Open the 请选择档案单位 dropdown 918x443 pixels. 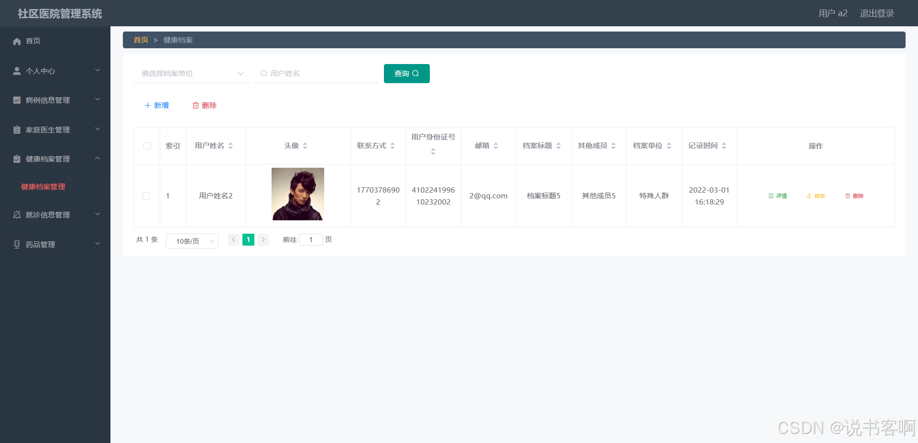pyautogui.click(x=191, y=73)
